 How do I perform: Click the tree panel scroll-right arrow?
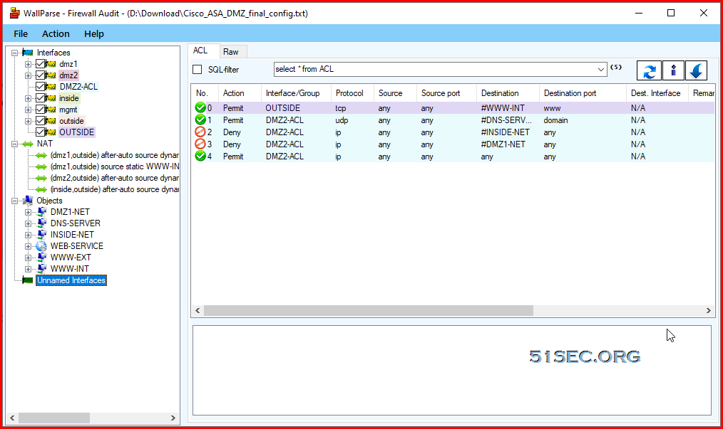pos(173,418)
